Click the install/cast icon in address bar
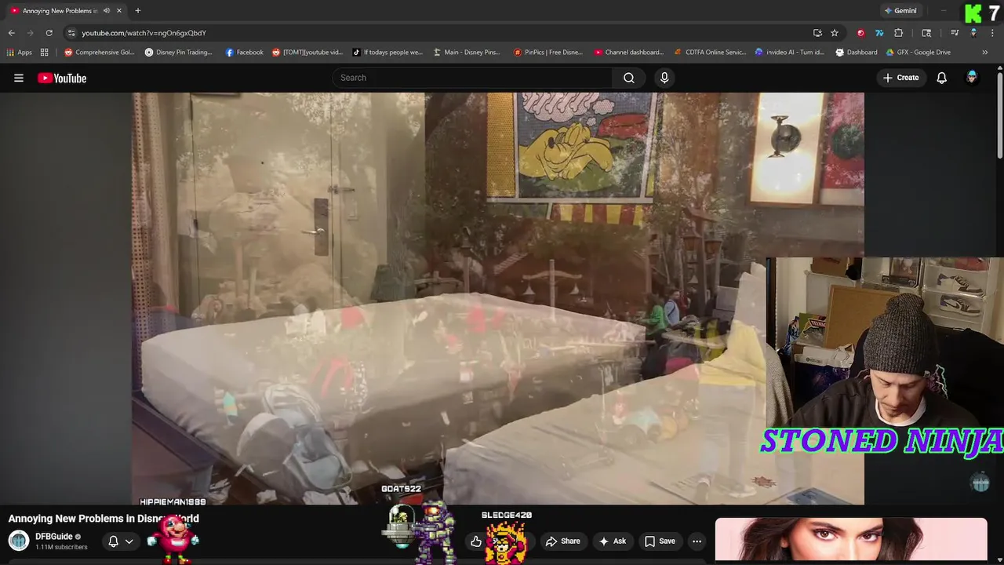 [x=817, y=33]
